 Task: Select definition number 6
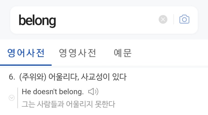click(x=12, y=77)
